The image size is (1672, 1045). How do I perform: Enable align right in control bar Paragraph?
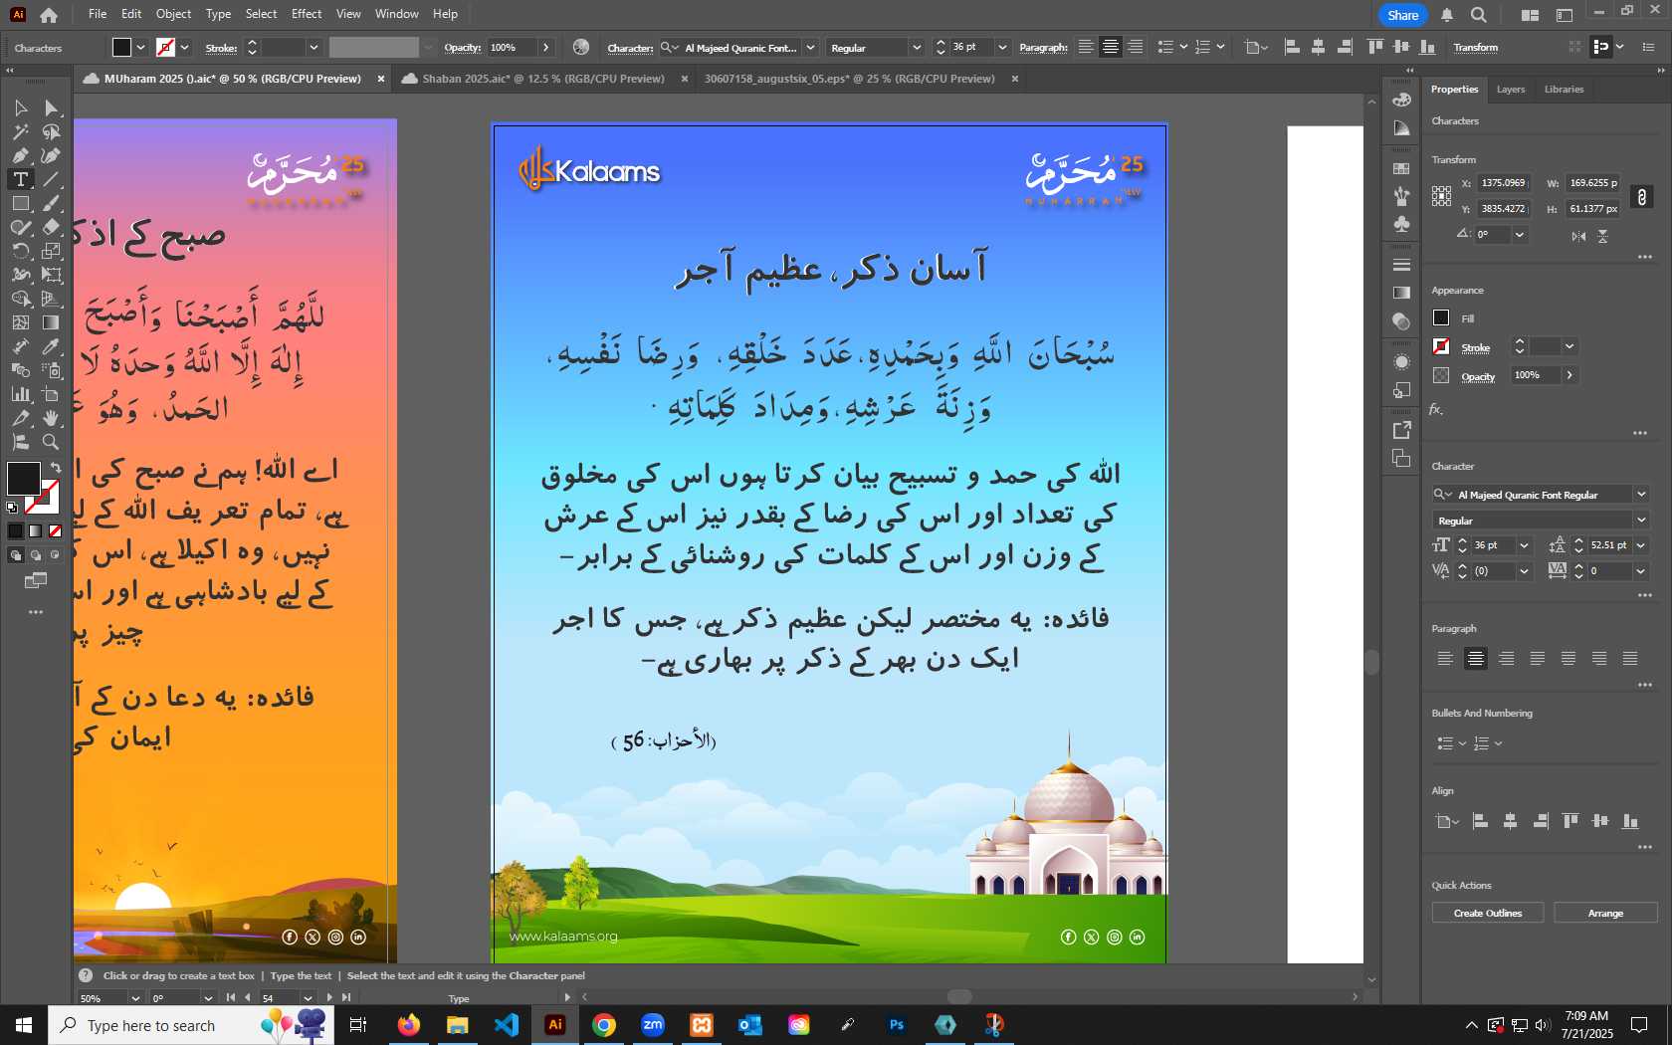(x=1135, y=47)
